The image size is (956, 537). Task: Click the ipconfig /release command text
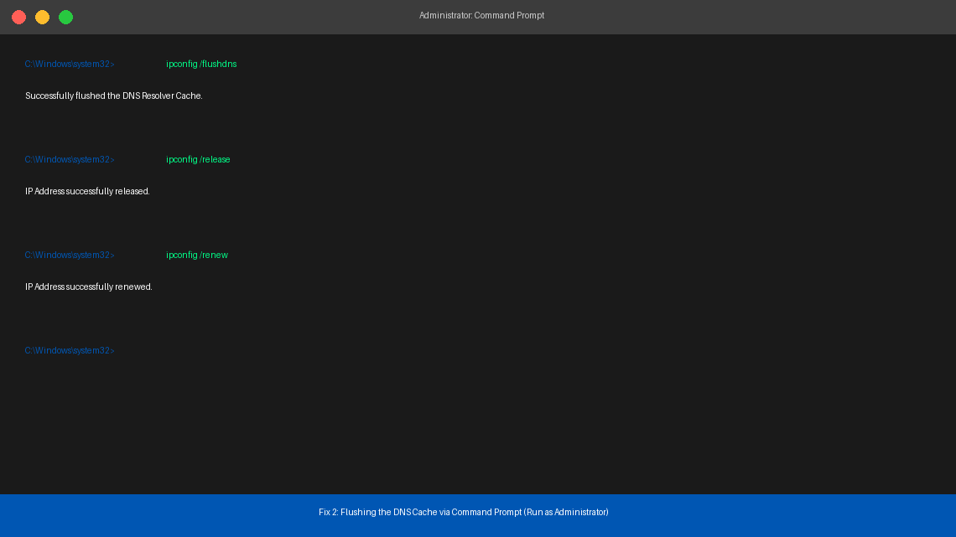198,159
